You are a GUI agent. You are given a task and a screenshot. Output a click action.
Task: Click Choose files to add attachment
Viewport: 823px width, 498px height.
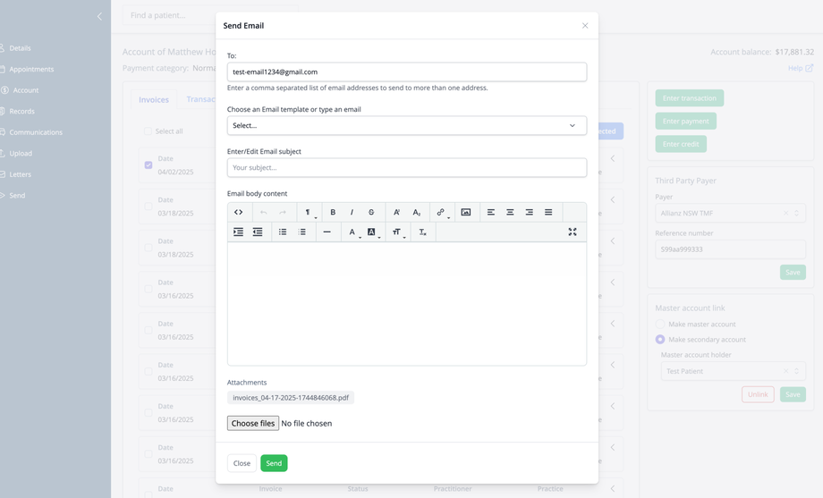253,423
